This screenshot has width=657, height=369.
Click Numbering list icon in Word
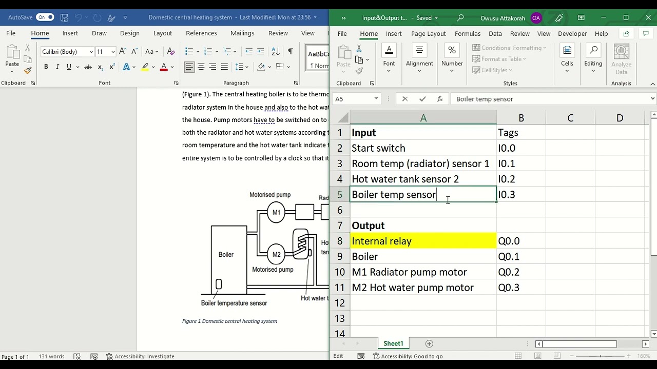coord(208,51)
